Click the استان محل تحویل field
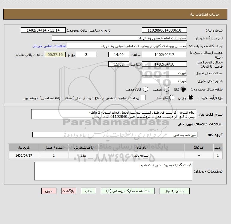The width and height of the screenshot is (231, 224). point(164,73)
